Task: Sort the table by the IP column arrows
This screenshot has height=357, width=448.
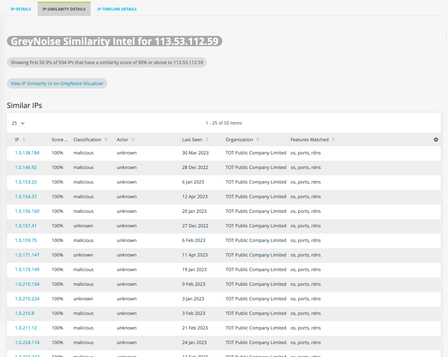Action: [x=24, y=139]
